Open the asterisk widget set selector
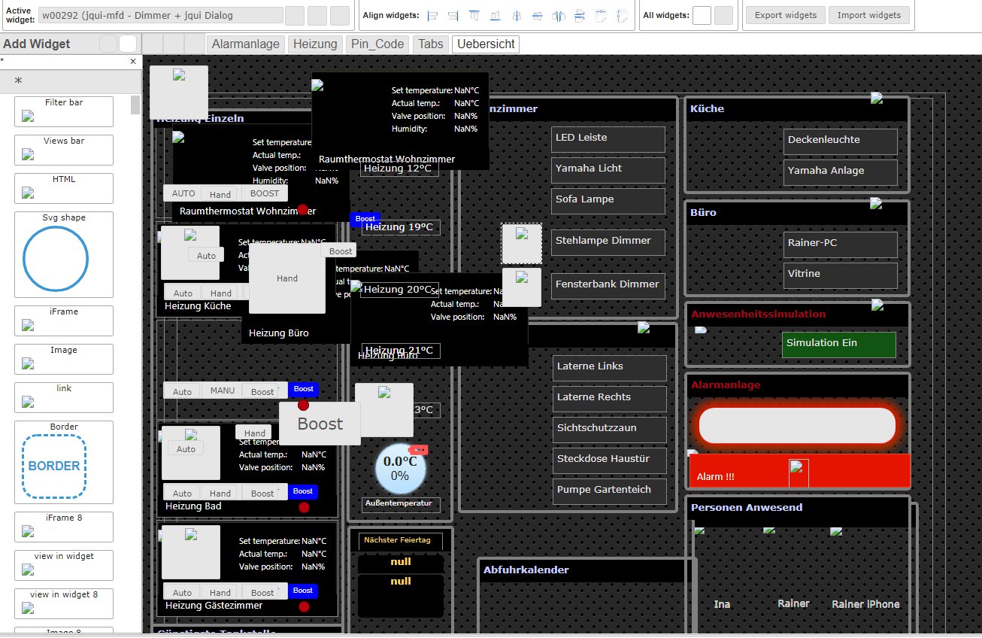The width and height of the screenshot is (982, 638). click(x=71, y=81)
